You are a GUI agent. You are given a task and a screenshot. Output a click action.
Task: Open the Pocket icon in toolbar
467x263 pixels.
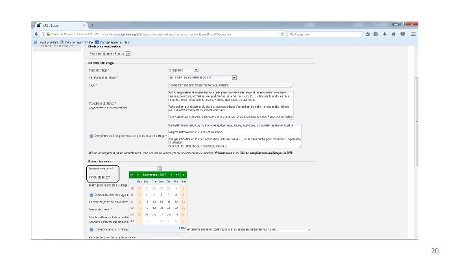pyautogui.click(x=403, y=34)
